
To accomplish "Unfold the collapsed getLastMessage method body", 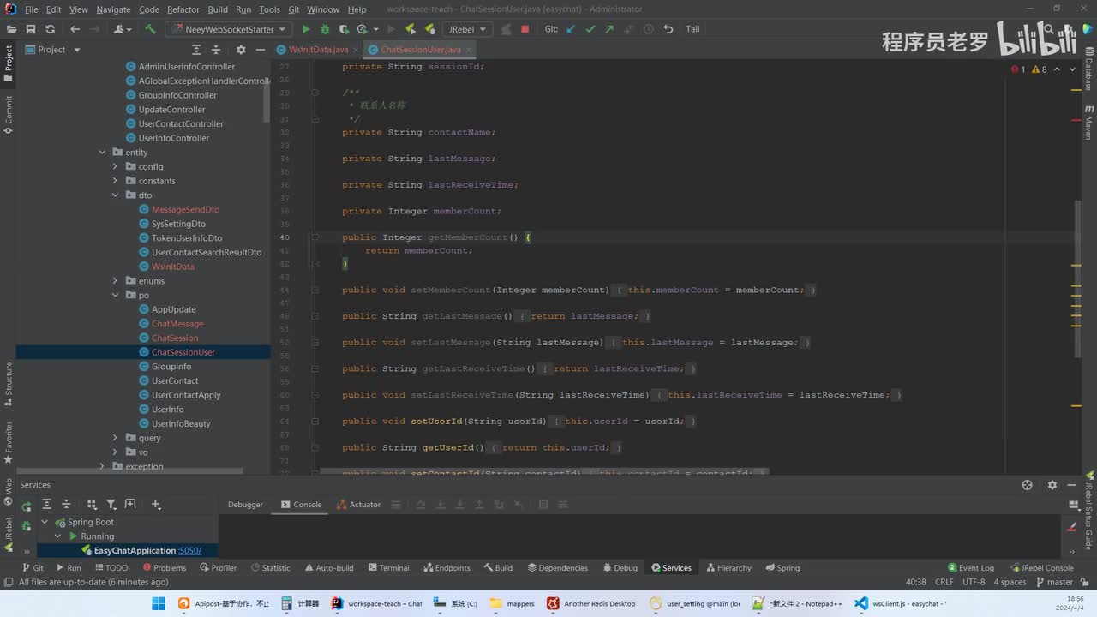I will (x=523, y=316).
